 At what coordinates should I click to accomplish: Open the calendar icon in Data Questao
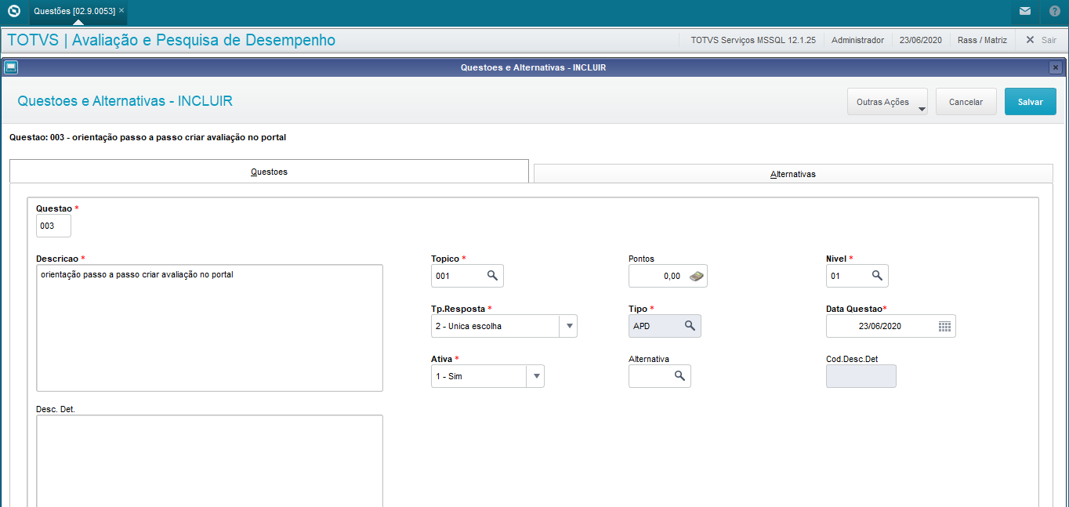944,326
